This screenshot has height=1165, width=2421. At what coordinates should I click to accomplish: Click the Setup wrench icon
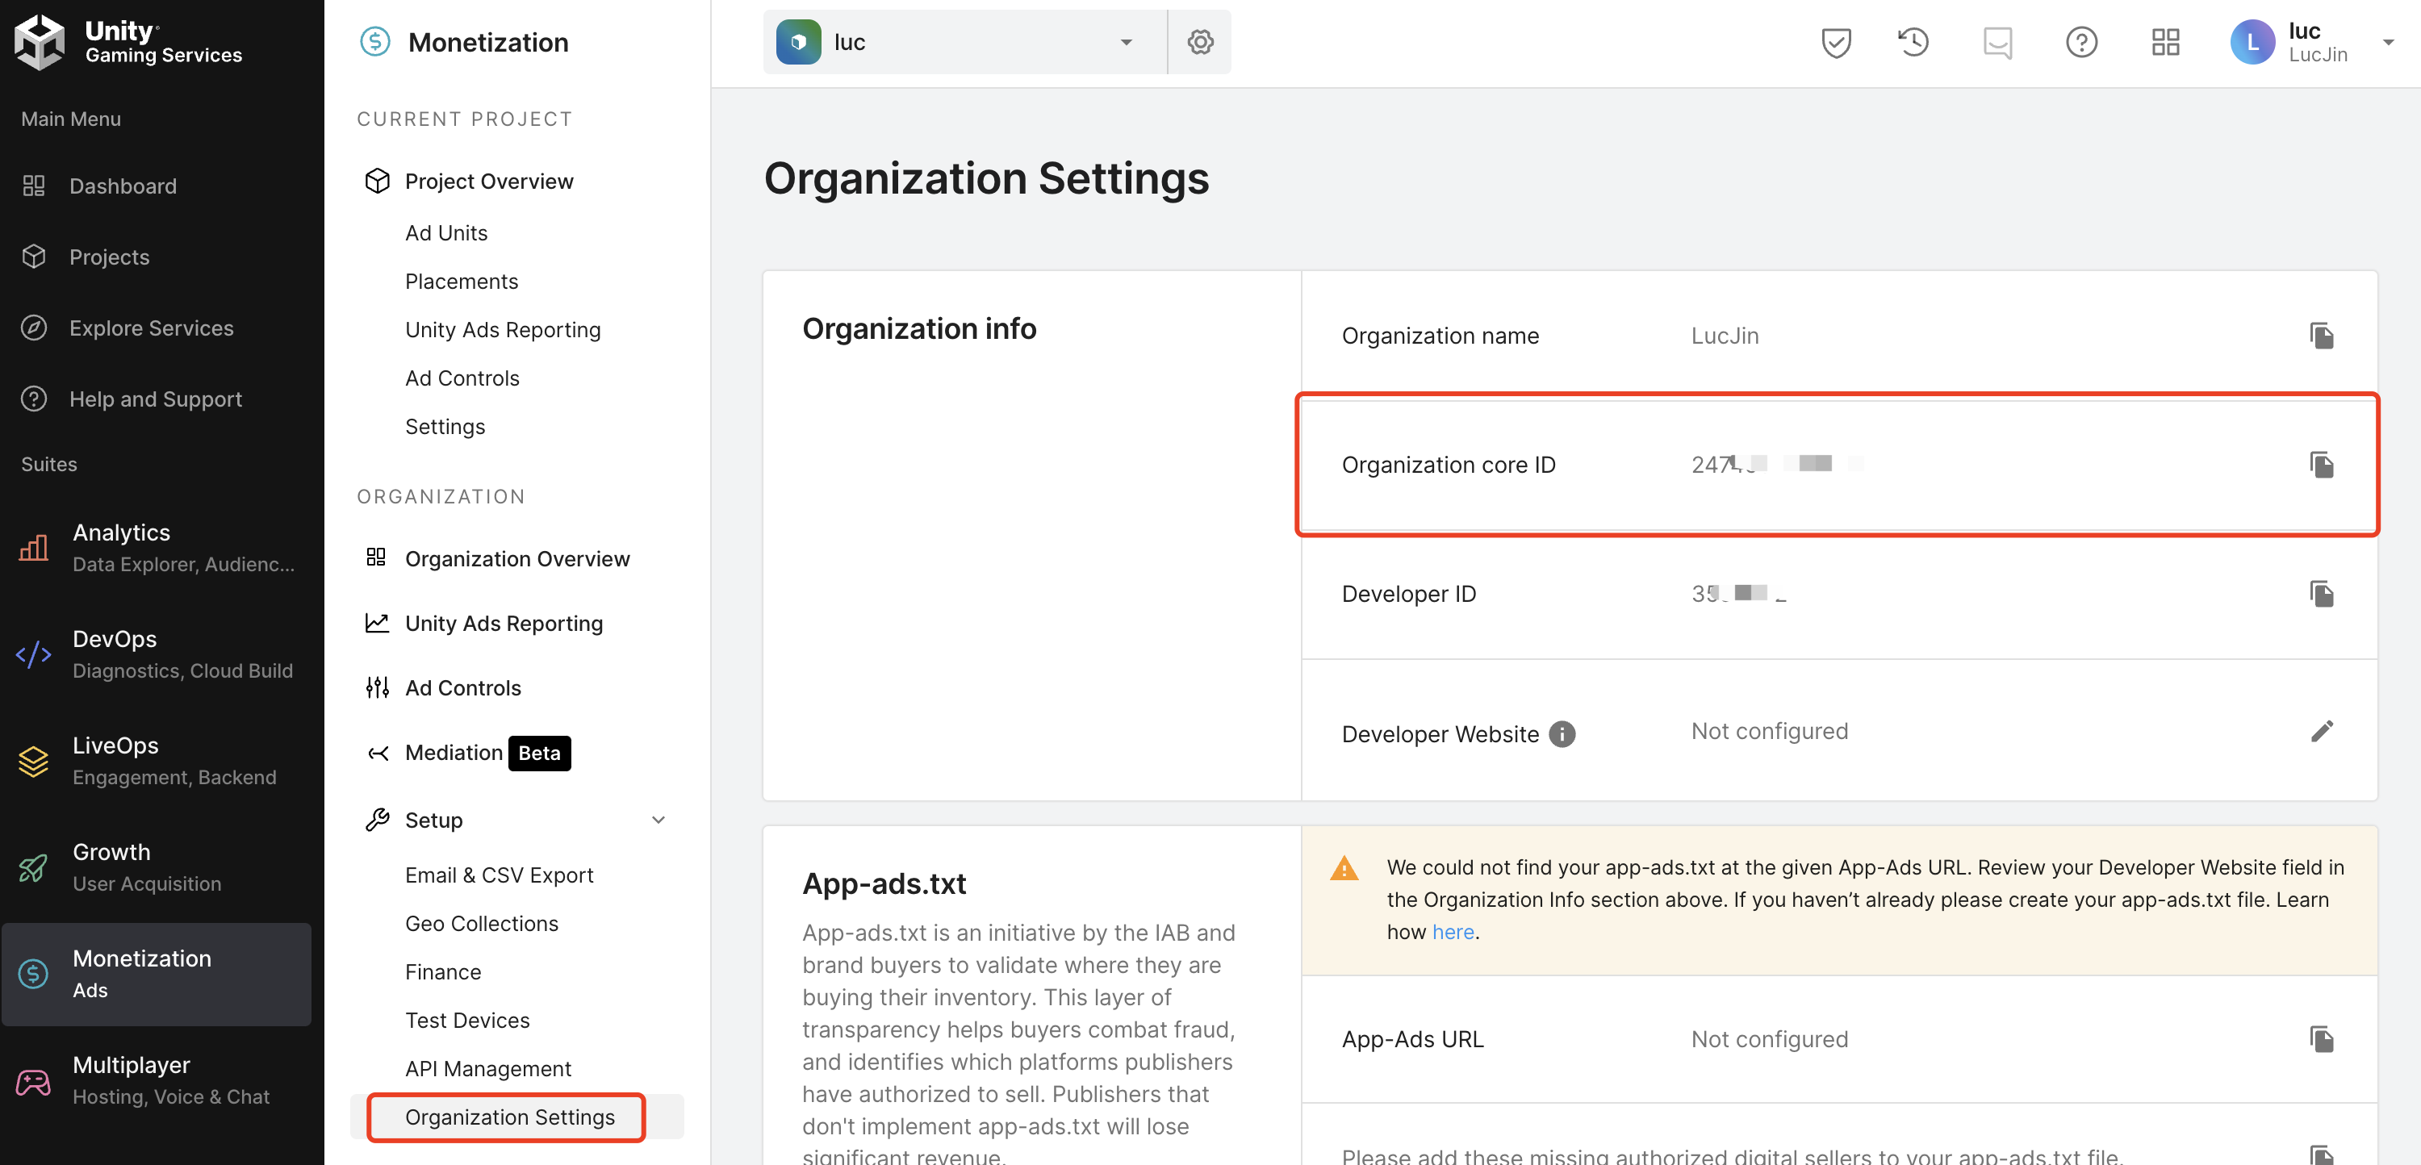377,821
